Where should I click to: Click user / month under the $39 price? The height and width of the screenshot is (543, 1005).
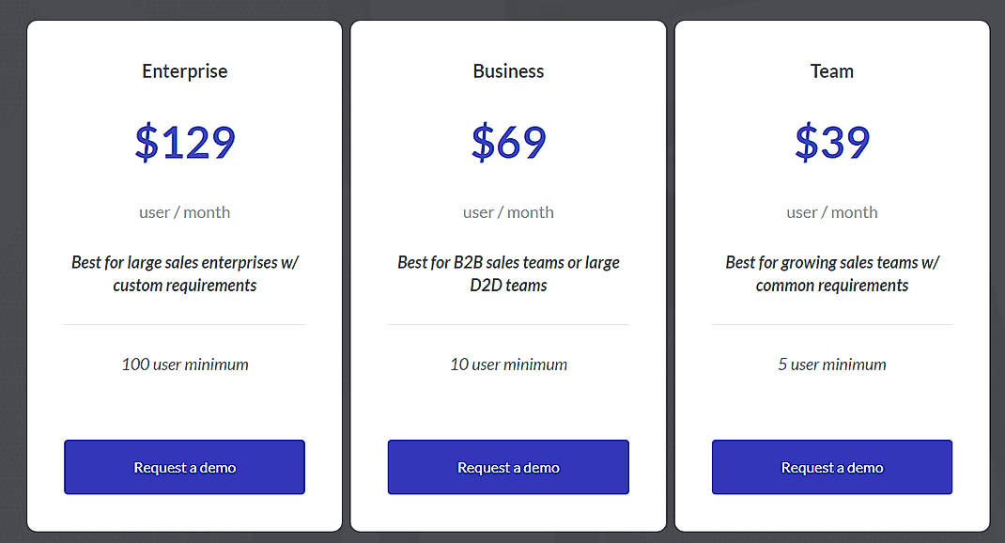coord(831,211)
